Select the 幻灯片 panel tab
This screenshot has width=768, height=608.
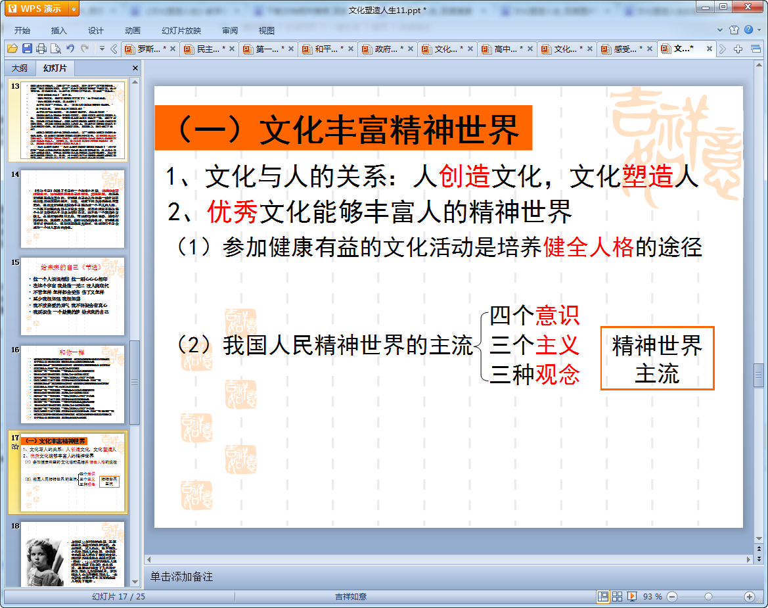[x=55, y=68]
